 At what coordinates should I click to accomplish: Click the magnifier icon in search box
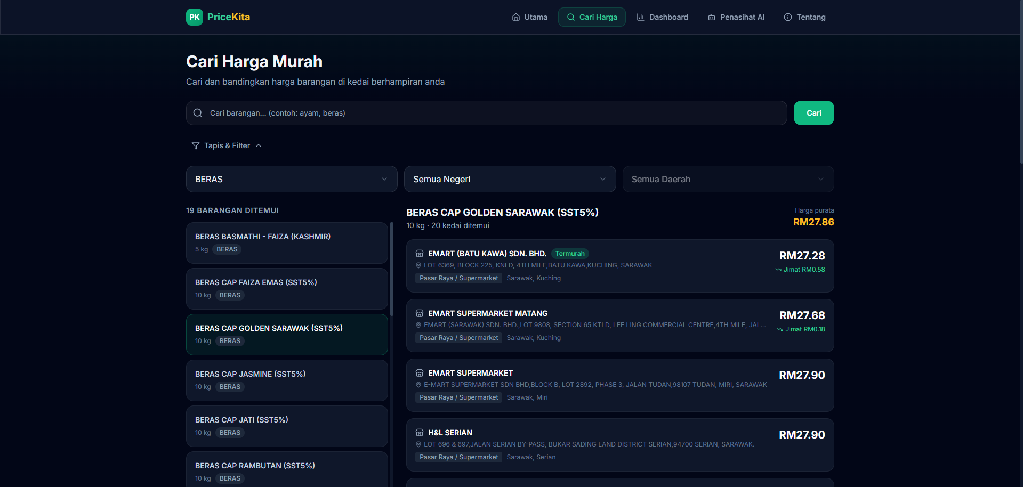click(198, 113)
